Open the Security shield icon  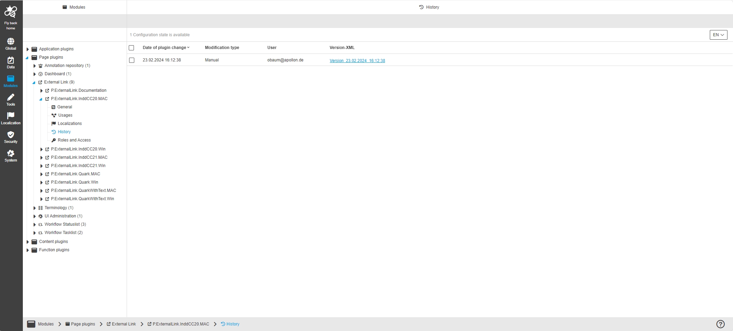click(x=11, y=135)
